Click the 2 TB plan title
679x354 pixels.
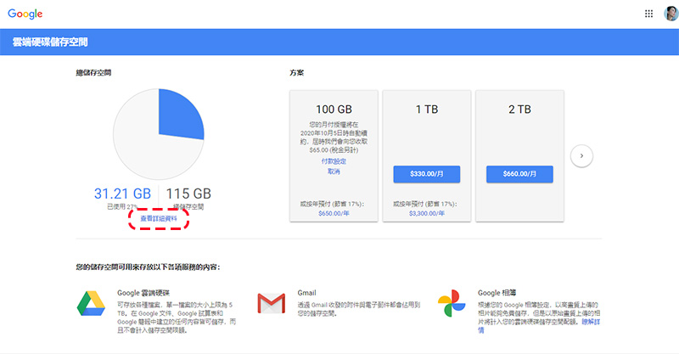coord(519,110)
